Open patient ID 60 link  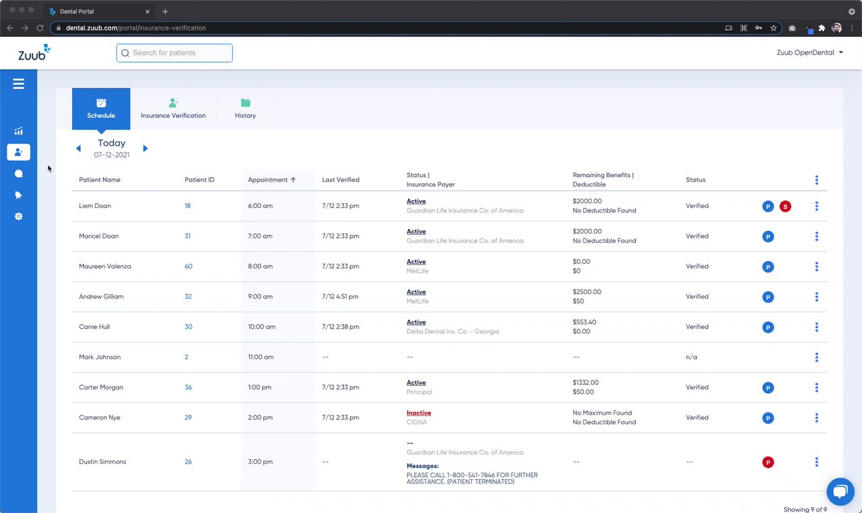tap(189, 267)
